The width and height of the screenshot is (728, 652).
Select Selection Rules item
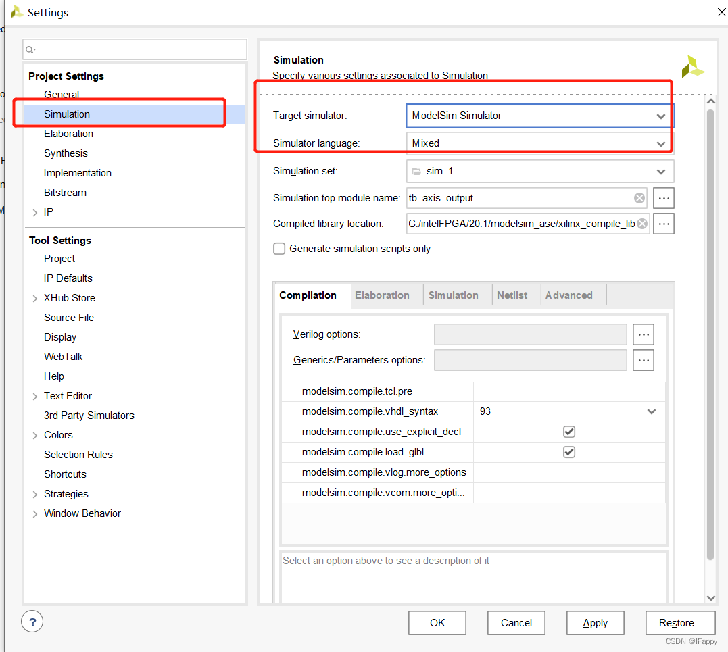78,455
